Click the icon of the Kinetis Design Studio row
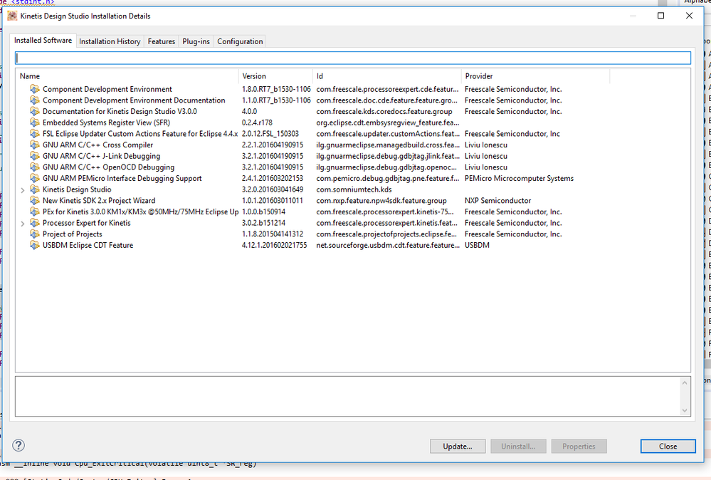The height and width of the screenshot is (480, 711). 35,189
